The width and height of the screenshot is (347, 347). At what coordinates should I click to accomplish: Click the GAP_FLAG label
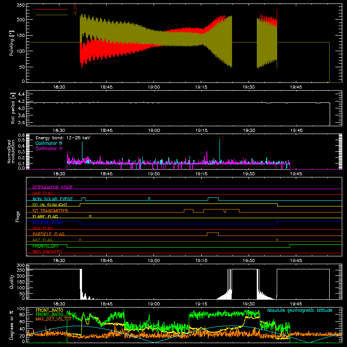click(x=43, y=193)
